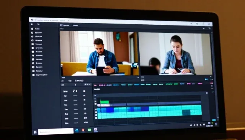Open the Windows Start button on the taskbar
This screenshot has height=140, width=245.
[35, 132]
